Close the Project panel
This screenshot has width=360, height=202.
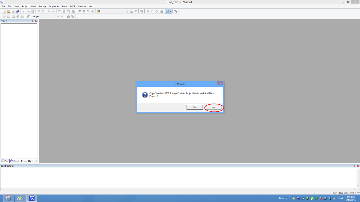(36, 21)
